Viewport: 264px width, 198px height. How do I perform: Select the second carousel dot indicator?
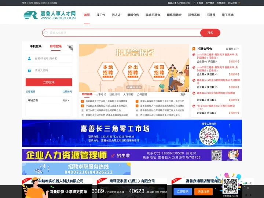pos(131,87)
